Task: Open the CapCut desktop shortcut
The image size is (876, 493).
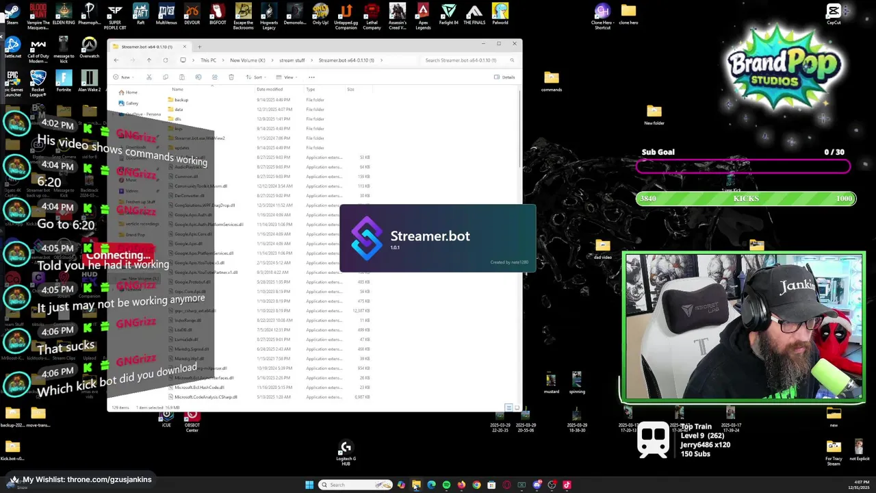Action: pos(834,14)
